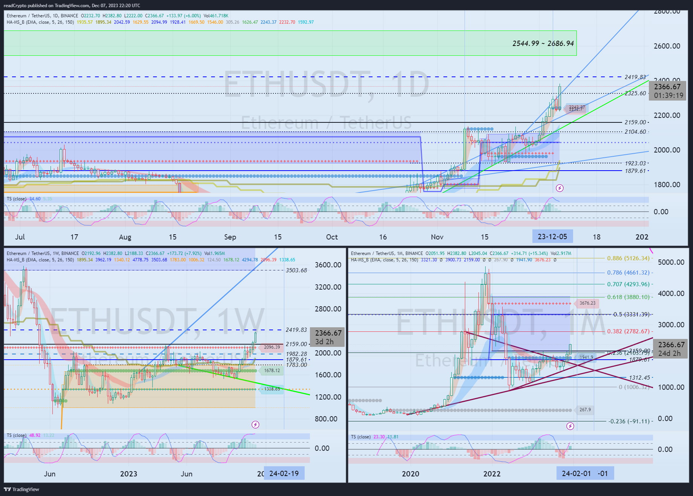Select the 1338.65 price tag on the 1W chart
Screen dimensions: 693x496
pos(271,389)
